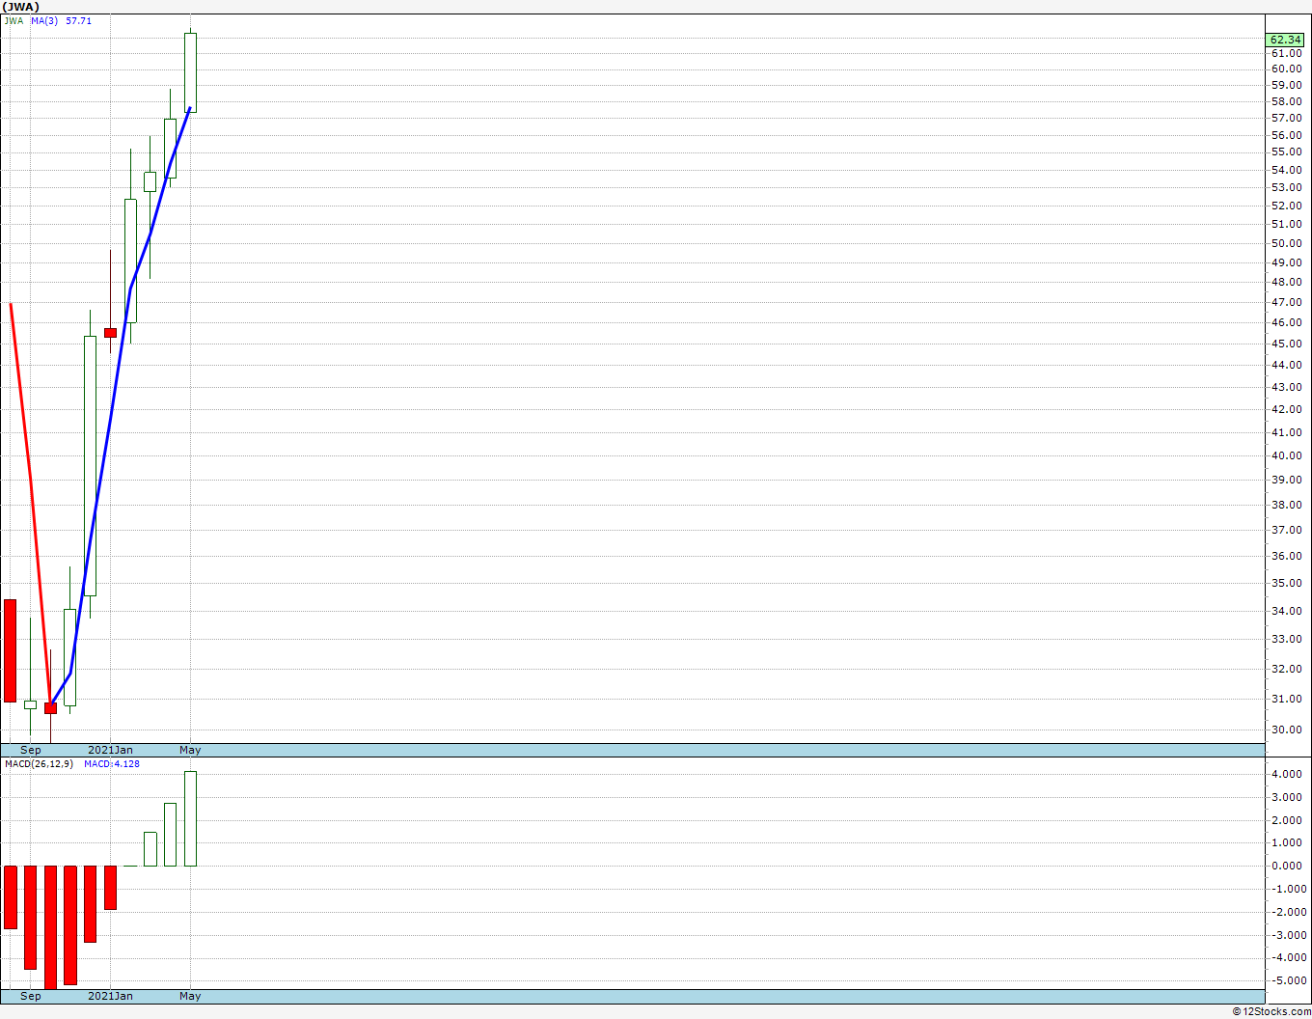Click the lowest red MACD histogram bar
Image resolution: width=1312 pixels, height=1019 pixels.
tap(50, 927)
